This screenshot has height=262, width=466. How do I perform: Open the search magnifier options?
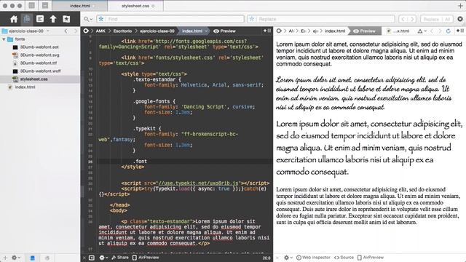(x=88, y=19)
